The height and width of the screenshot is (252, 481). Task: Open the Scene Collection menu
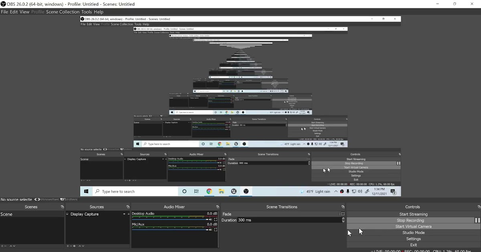[x=63, y=12]
